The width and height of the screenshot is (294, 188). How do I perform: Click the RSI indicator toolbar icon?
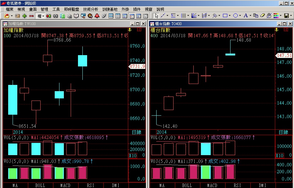click(18, 16)
